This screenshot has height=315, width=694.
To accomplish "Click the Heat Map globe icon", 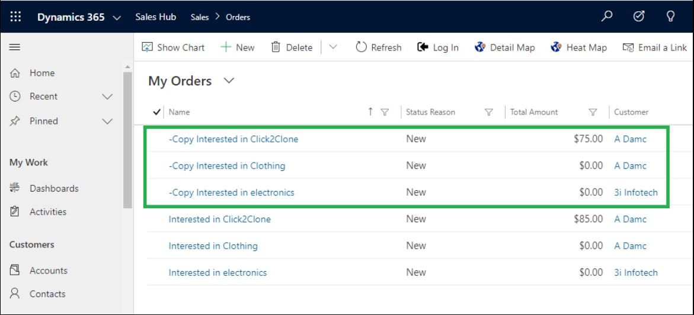I will [557, 47].
